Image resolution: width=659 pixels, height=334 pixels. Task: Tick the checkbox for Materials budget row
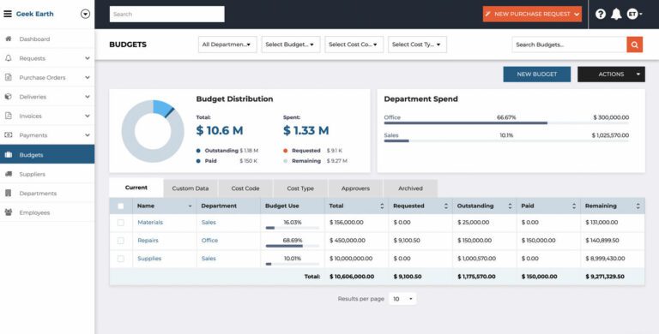pos(121,223)
